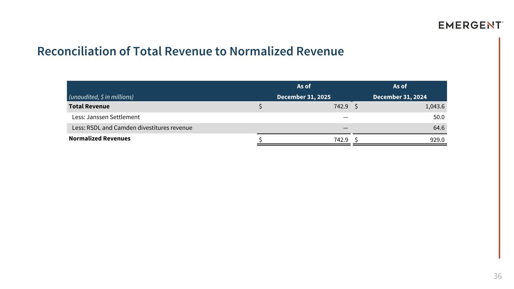This screenshot has height=289, width=514.
Task: Click the 2025 dash in RSDL and Camden row
Action: tap(345, 128)
